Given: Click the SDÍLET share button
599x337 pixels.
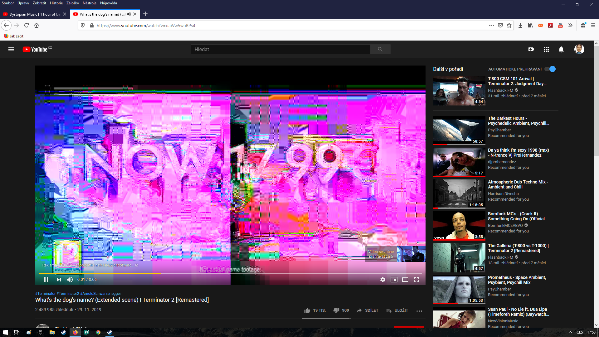Looking at the screenshot, I should point(368,310).
